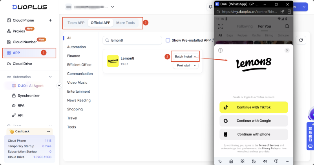The height and width of the screenshot is (165, 314).
Task: Tap the face scan icon in Lemon8
Action: pos(220,26)
